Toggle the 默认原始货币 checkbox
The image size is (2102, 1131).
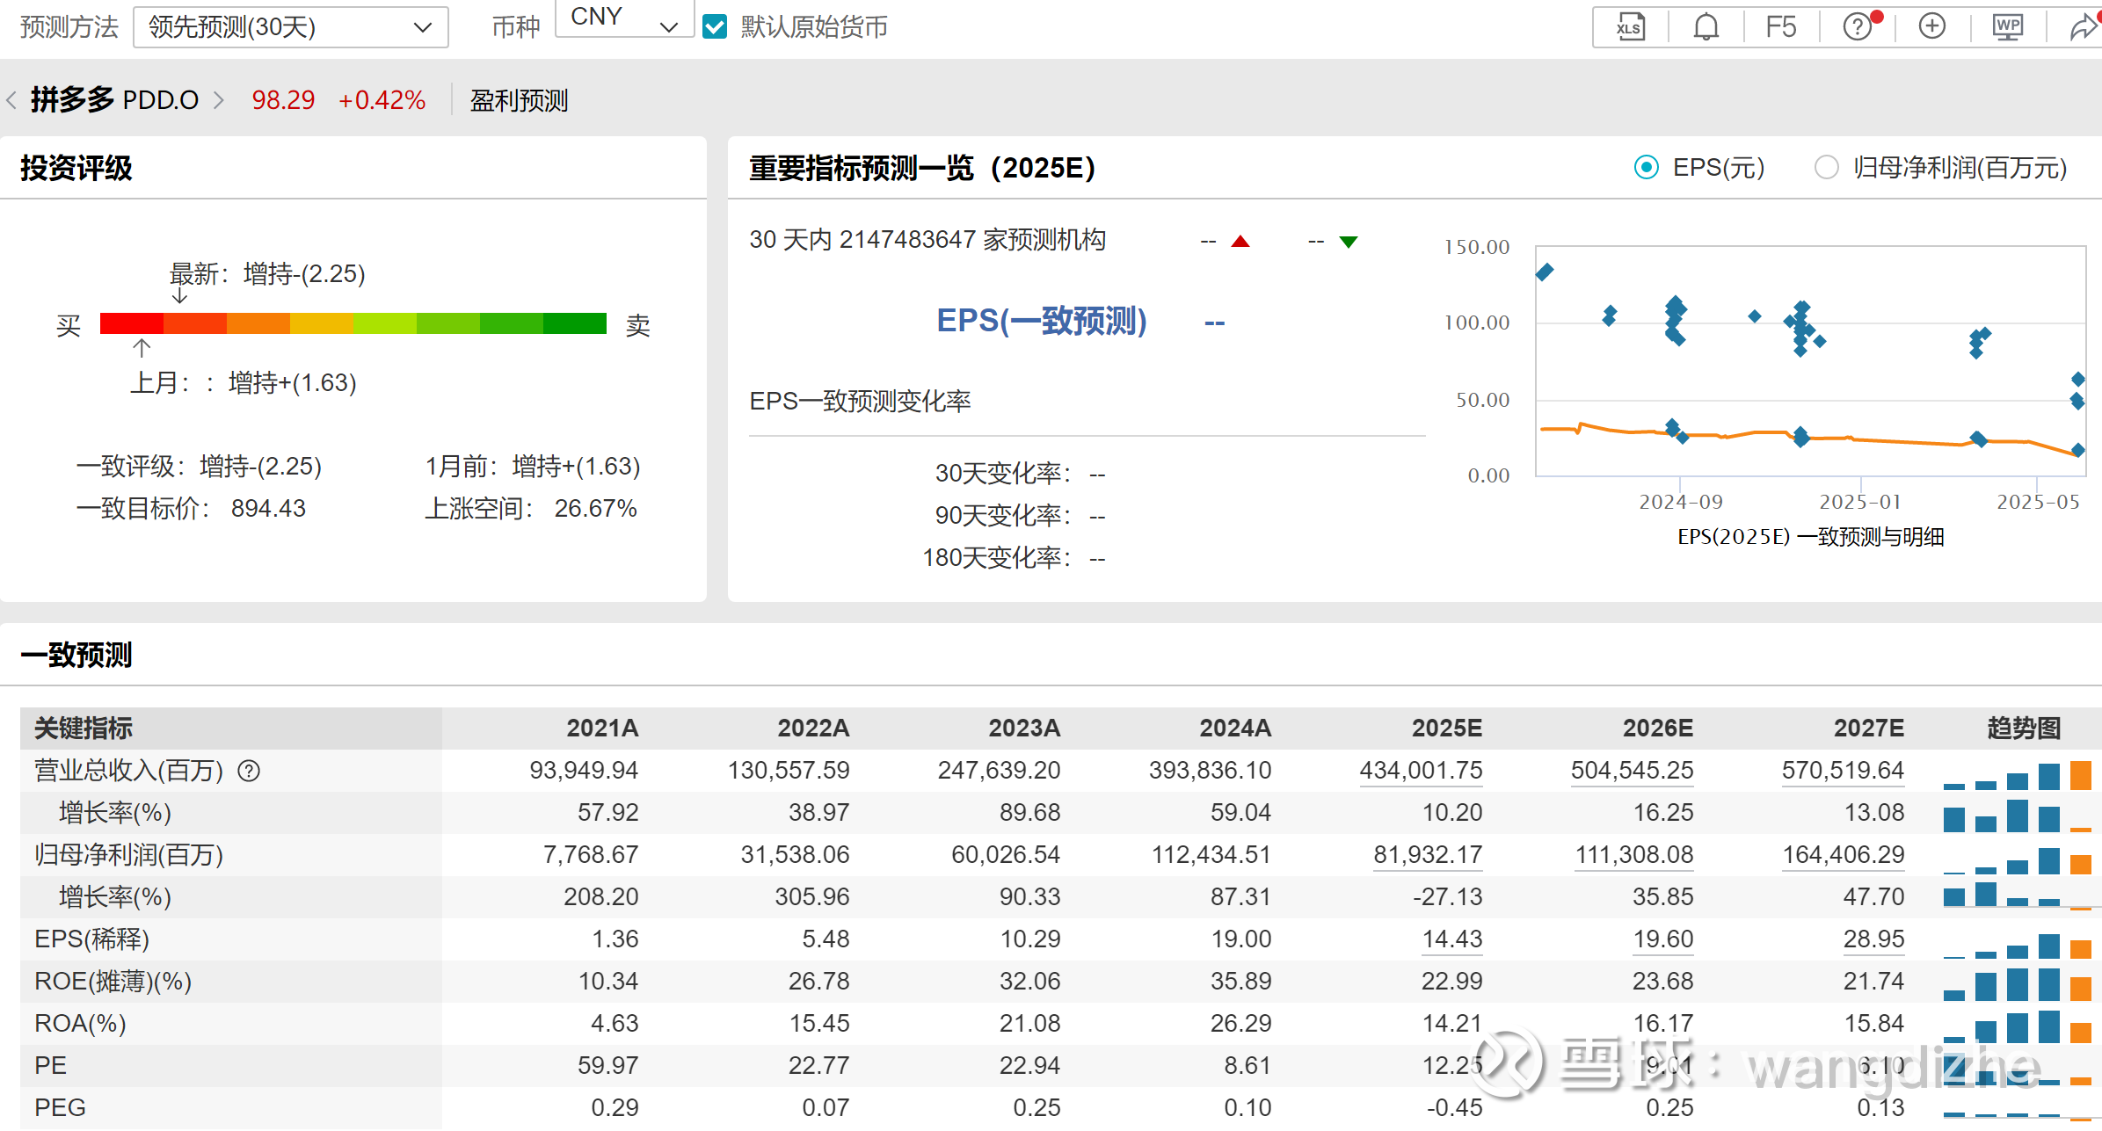[716, 27]
